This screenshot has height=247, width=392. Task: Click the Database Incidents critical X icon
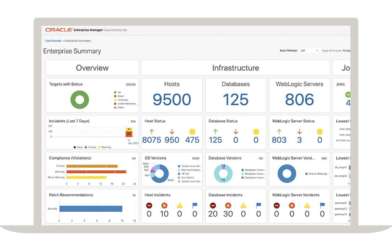[228, 205]
